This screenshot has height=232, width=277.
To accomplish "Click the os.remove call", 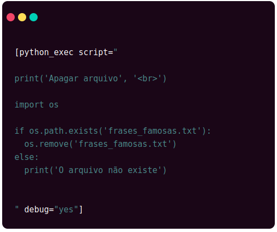I will coord(46,144).
